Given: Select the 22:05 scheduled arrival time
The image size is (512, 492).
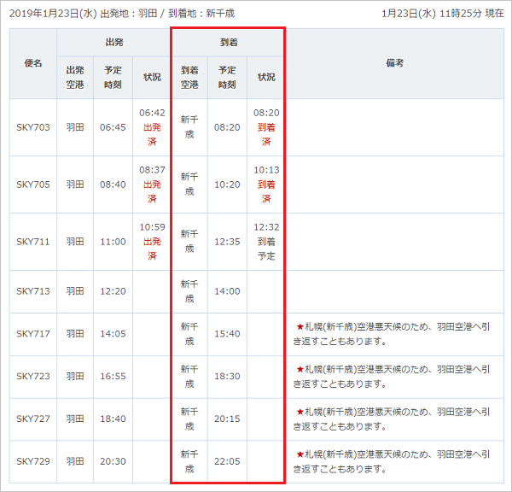Looking at the screenshot, I should (227, 462).
